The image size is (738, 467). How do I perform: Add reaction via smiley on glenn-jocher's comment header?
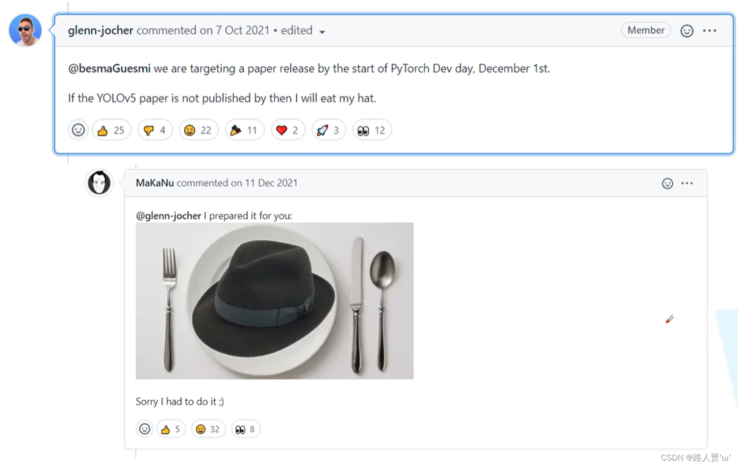click(x=687, y=31)
